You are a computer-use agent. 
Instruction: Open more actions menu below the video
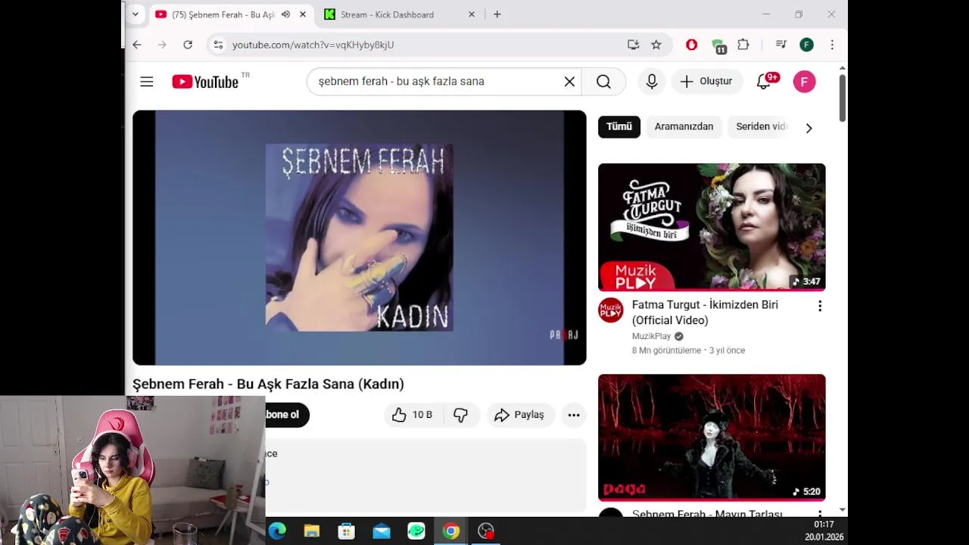point(574,415)
